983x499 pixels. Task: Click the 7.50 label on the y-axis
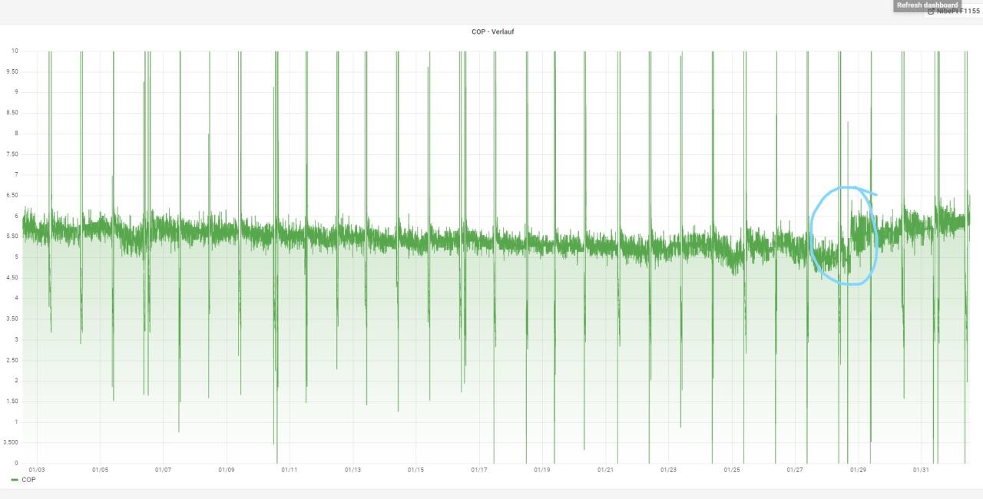pos(13,154)
